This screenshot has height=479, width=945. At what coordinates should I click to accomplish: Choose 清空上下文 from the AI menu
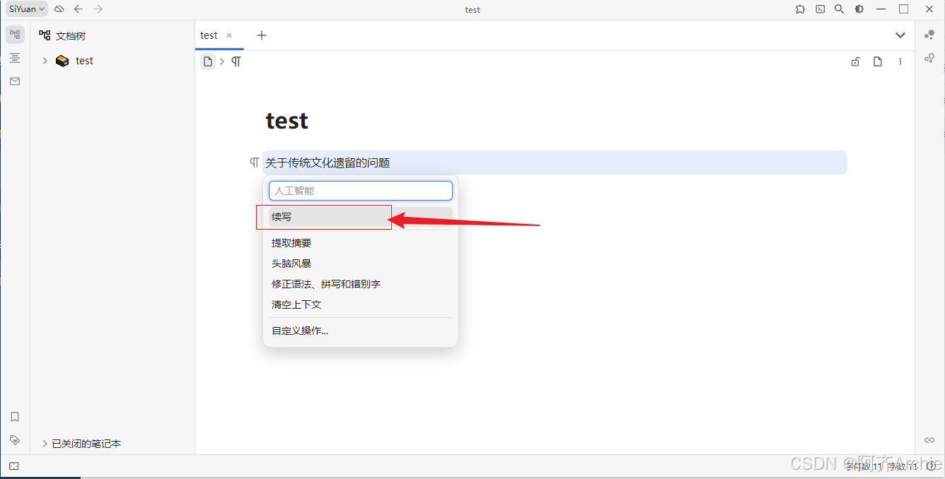click(x=361, y=304)
